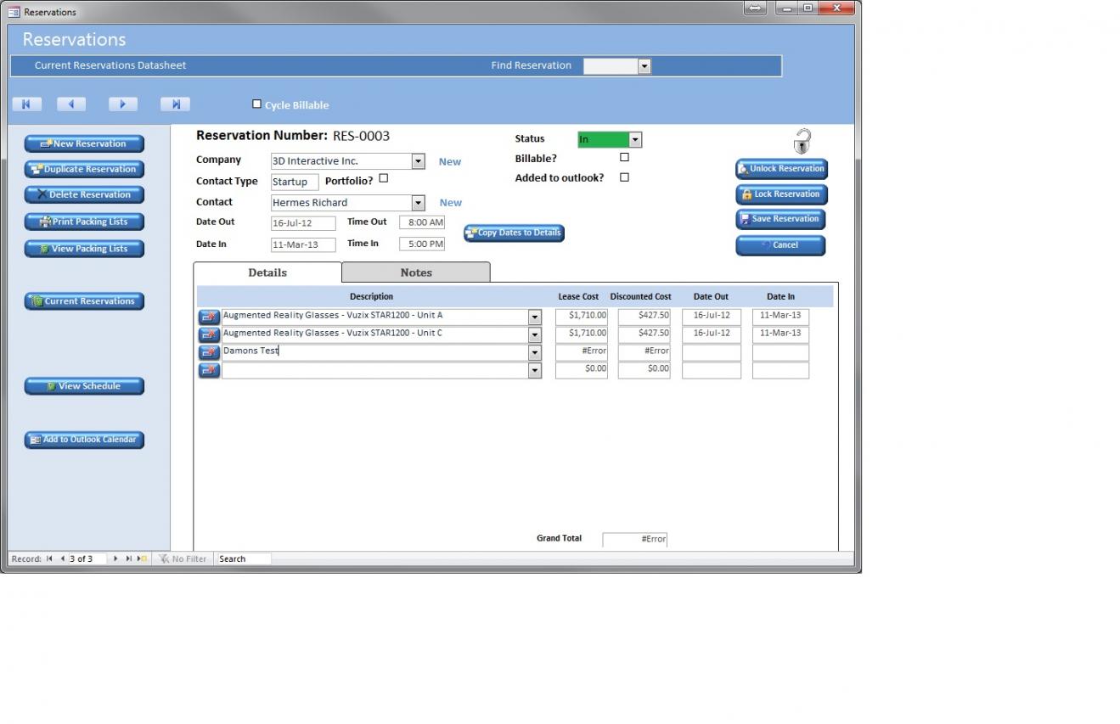Click the Description column header
This screenshot has width=1120, height=724.
click(371, 296)
